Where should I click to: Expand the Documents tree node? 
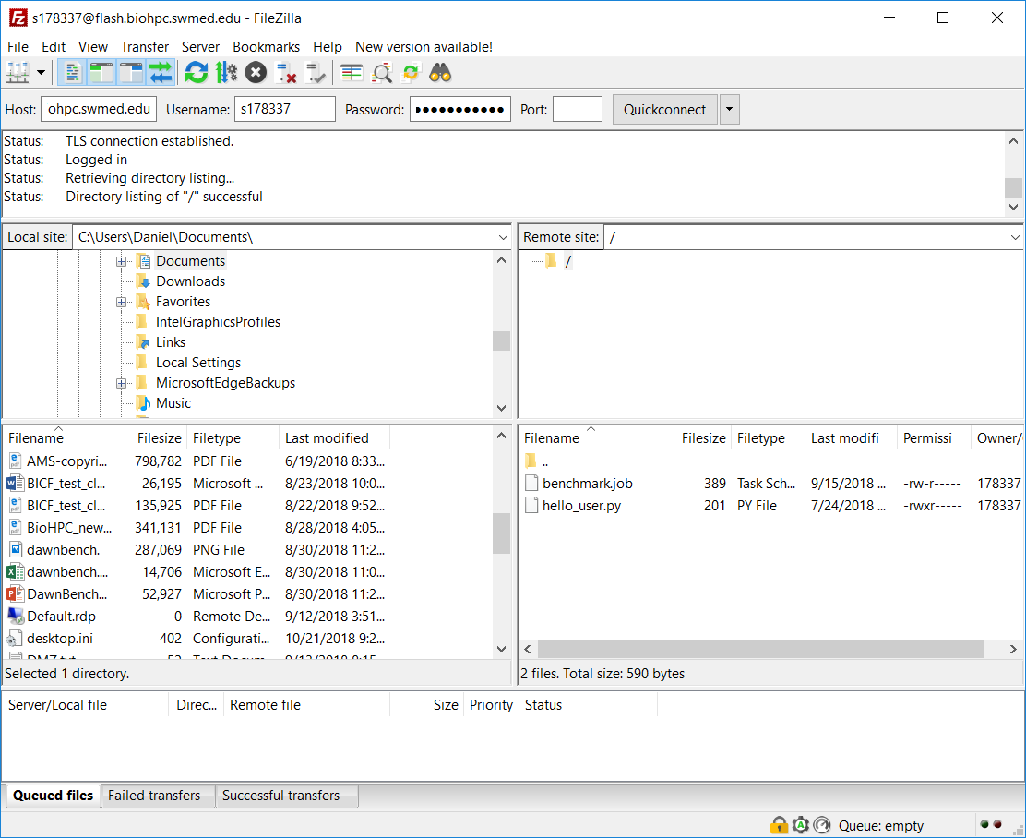point(121,261)
